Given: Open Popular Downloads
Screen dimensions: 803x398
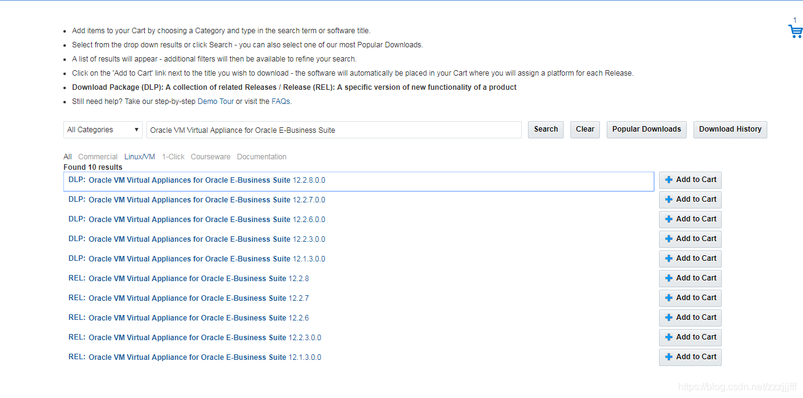Looking at the screenshot, I should coord(647,130).
